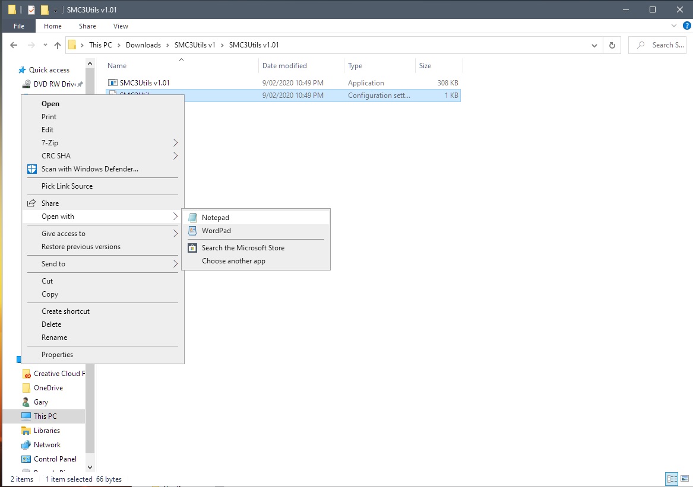Open the Home ribbon tab
This screenshot has width=693, height=487.
point(53,26)
